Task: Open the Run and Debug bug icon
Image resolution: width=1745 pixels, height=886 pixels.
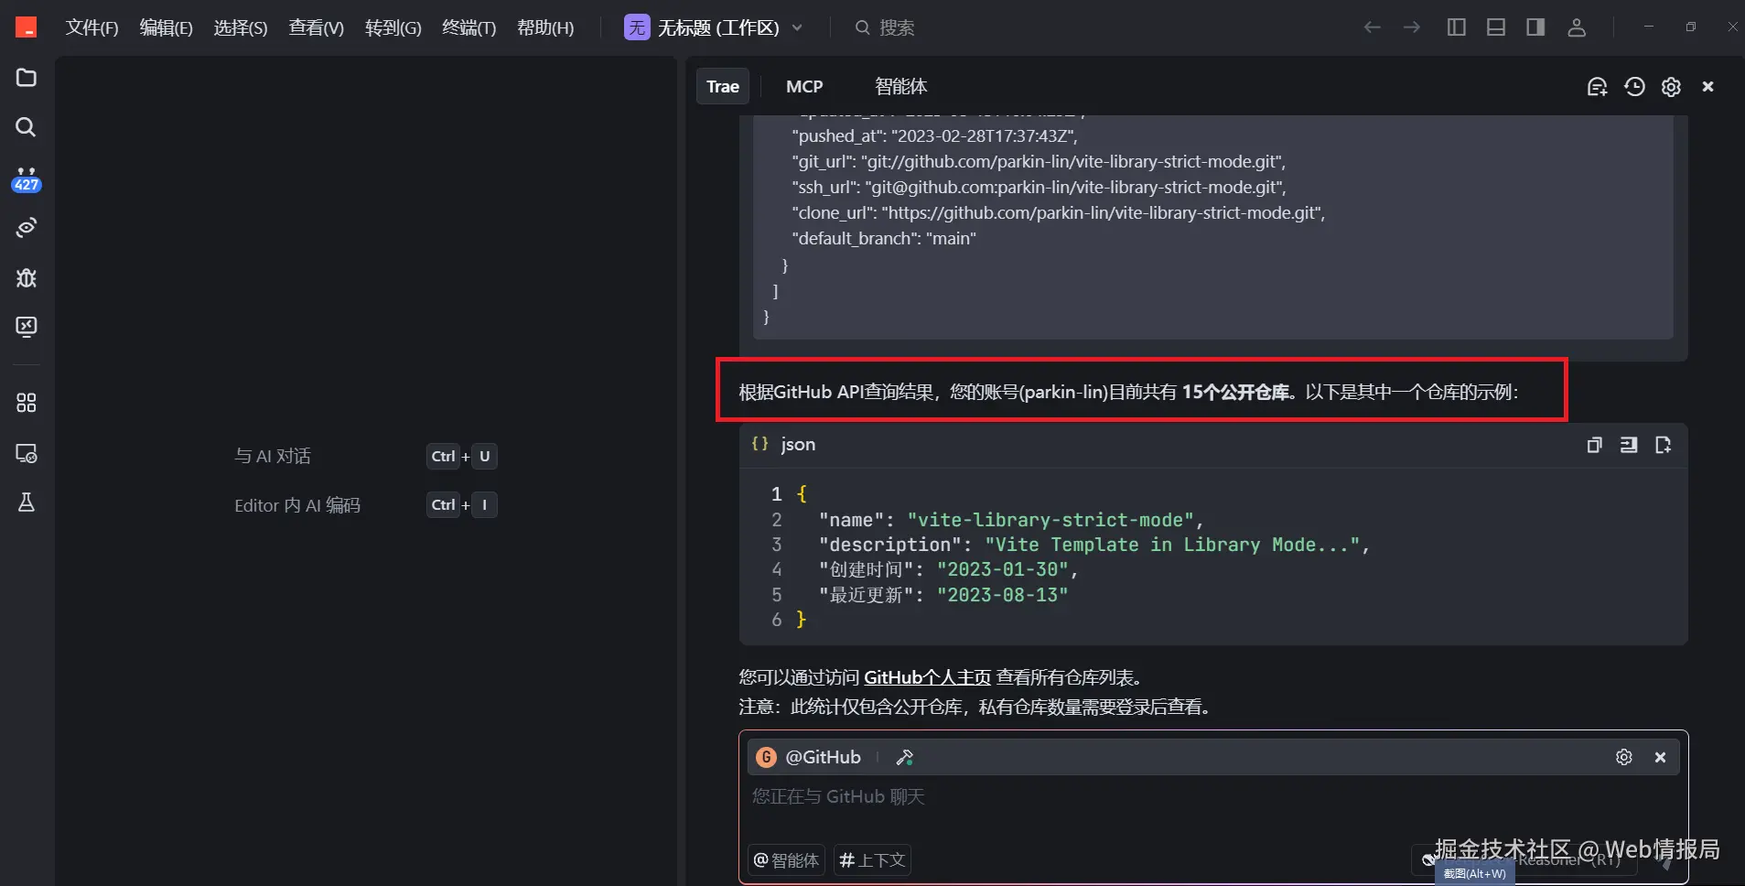Action: coord(25,278)
